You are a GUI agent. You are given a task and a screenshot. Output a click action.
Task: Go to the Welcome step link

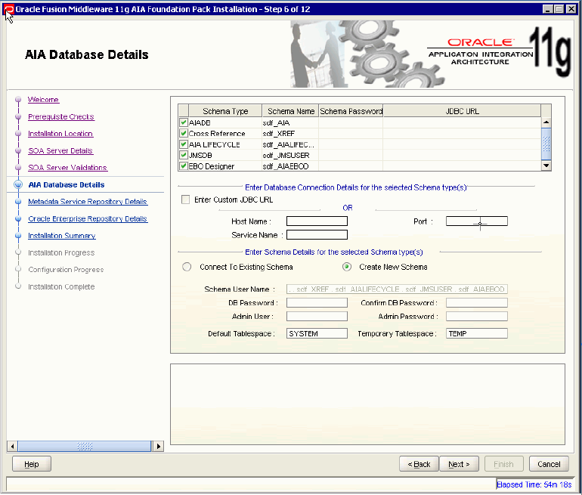click(x=43, y=100)
